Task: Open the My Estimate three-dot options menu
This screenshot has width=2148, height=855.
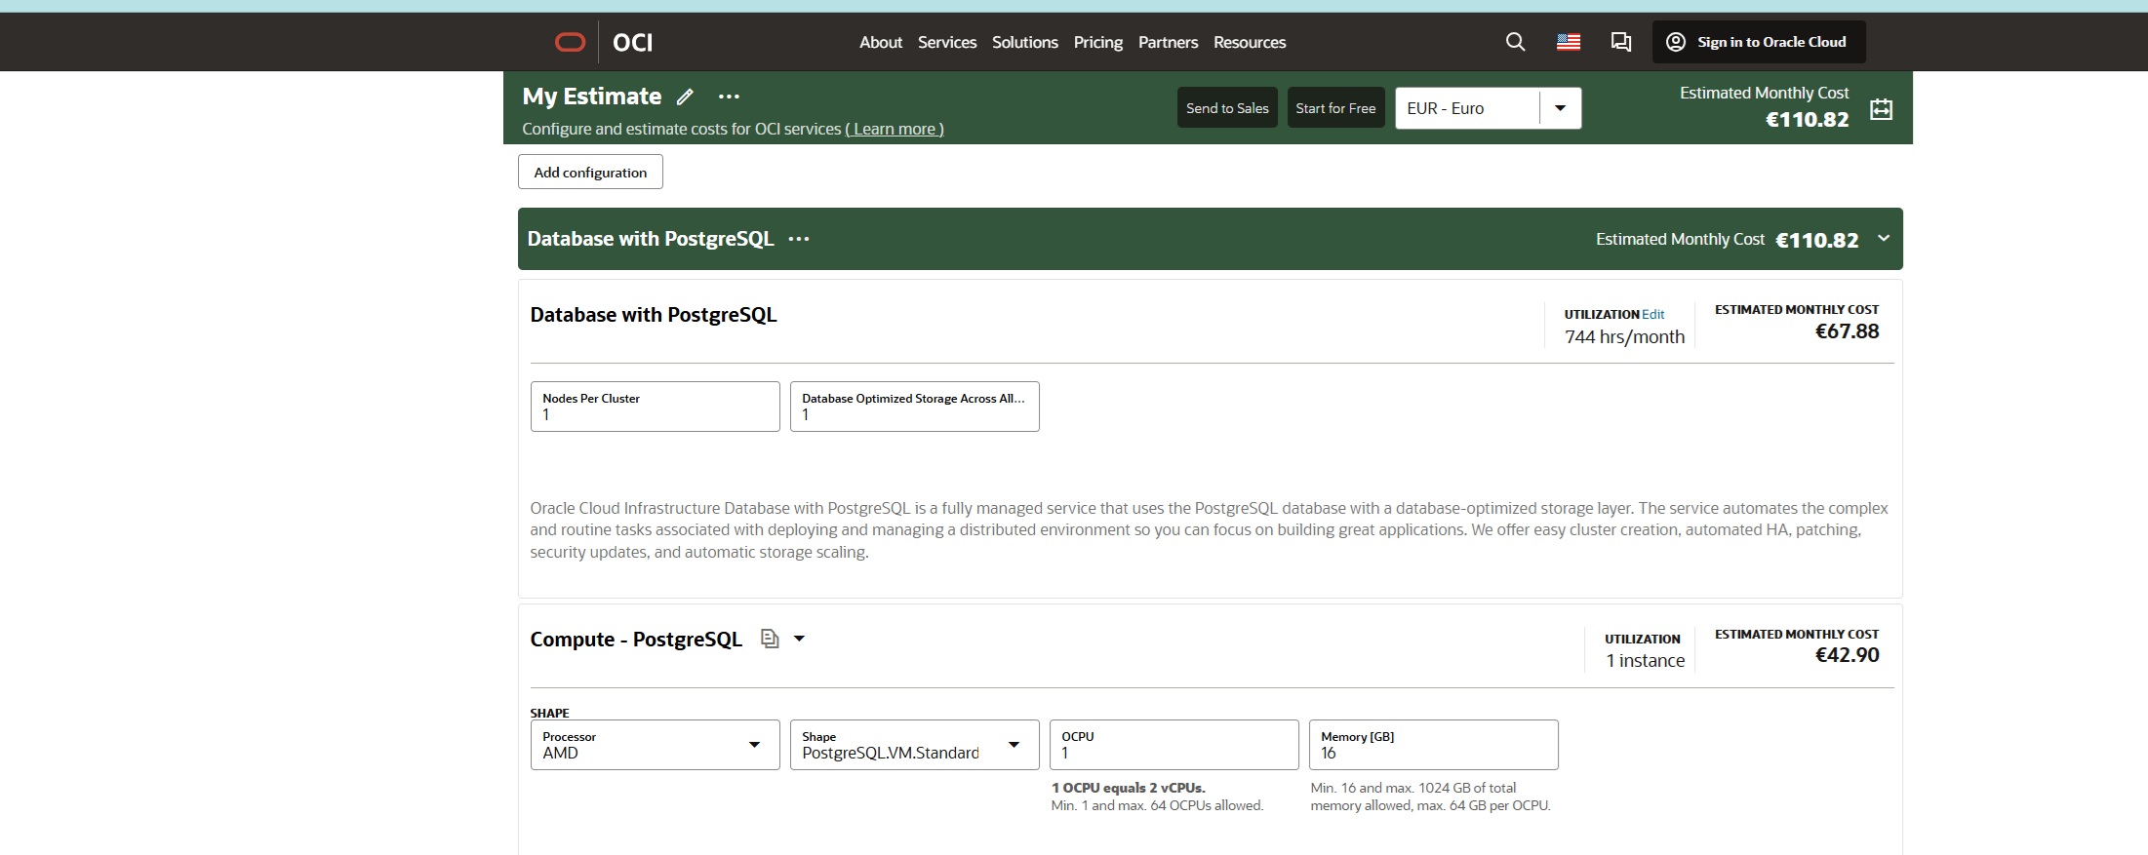Action: pos(729,97)
